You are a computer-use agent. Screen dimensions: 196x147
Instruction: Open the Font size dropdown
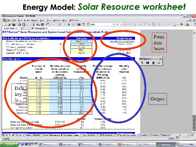(x=121, y=24)
